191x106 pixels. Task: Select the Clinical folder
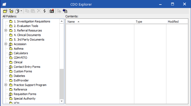pyautogui.click(x=18, y=62)
